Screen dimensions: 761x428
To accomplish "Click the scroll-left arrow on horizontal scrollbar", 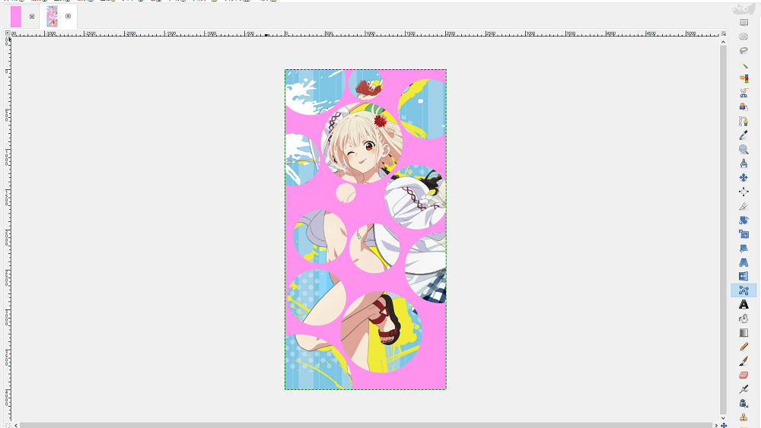I will pos(16,425).
